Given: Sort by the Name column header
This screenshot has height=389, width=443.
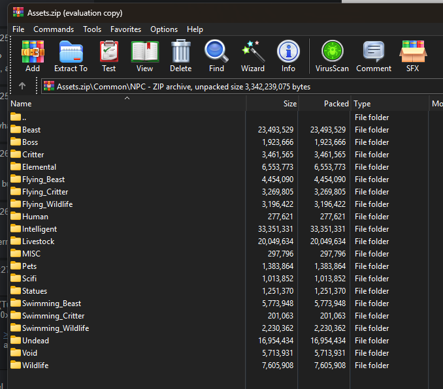Looking at the screenshot, I should click(127, 104).
